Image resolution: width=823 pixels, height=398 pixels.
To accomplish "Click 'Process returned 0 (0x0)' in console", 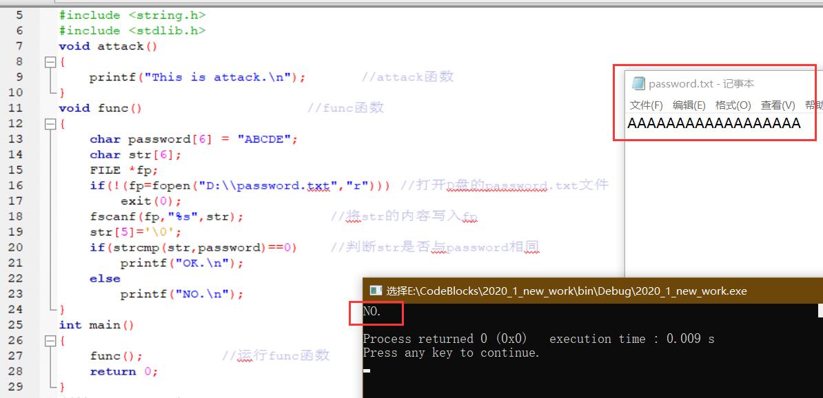I will (445, 339).
